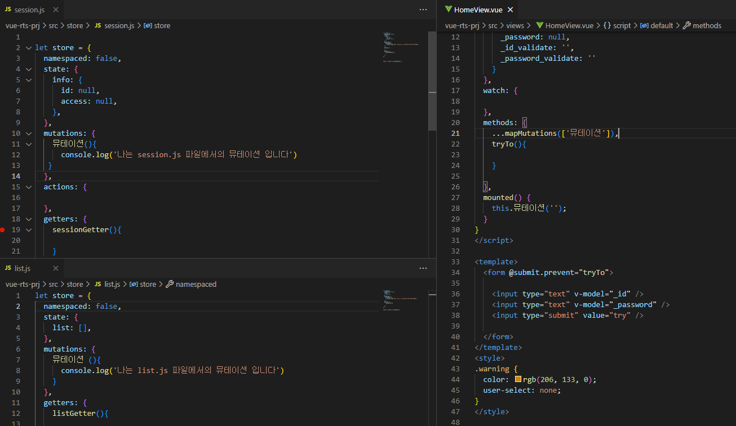Click 'mounted()' on HomeView.vue line 27
Viewport: 736px width, 426px height.
point(503,198)
